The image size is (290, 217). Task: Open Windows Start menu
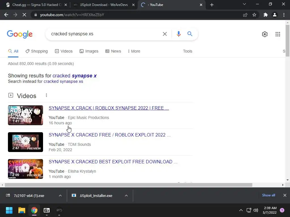point(9,210)
